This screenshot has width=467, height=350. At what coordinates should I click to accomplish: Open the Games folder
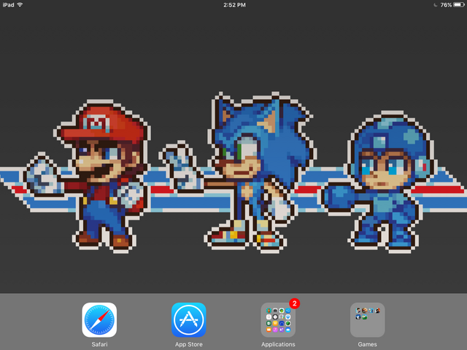click(x=368, y=320)
